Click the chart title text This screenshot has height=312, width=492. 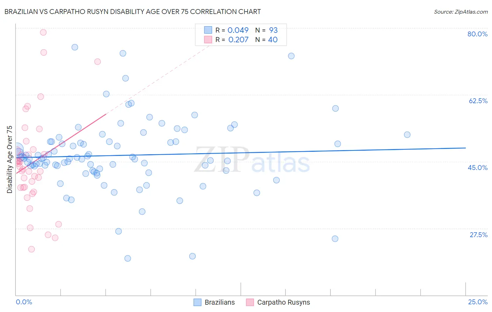pyautogui.click(x=133, y=12)
